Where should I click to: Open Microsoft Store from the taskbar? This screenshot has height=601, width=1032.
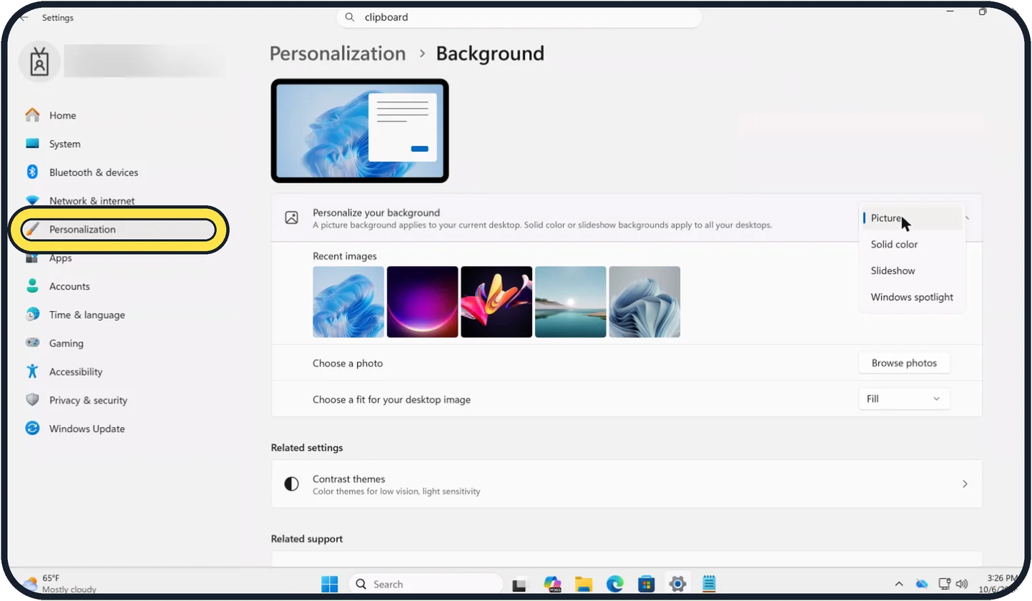647,584
